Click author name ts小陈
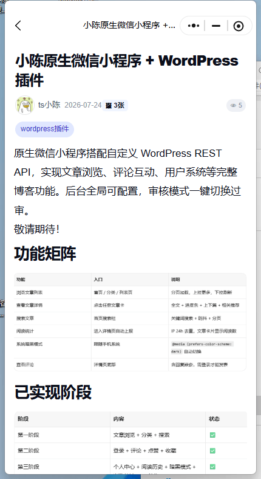Image resolution: width=261 pixels, height=479 pixels. click(49, 105)
